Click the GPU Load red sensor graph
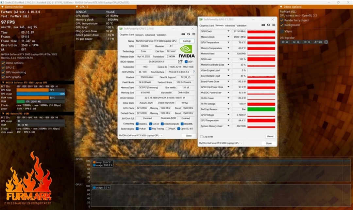Screen dimensions: 353x210 pos(261,59)
